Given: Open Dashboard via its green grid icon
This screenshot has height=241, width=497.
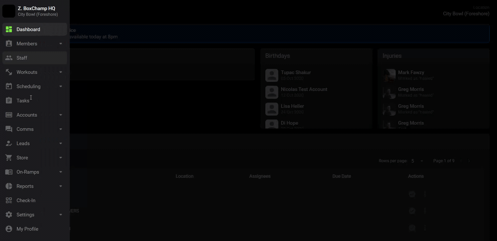Looking at the screenshot, I should (9, 29).
